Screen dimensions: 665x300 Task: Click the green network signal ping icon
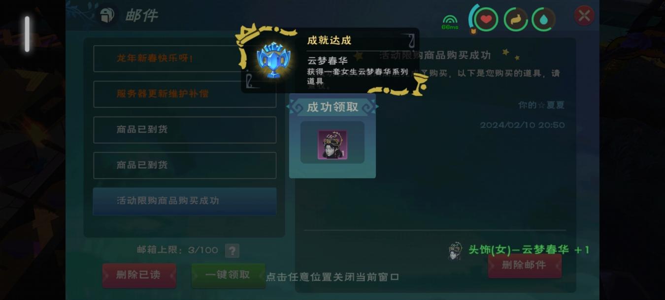point(450,22)
